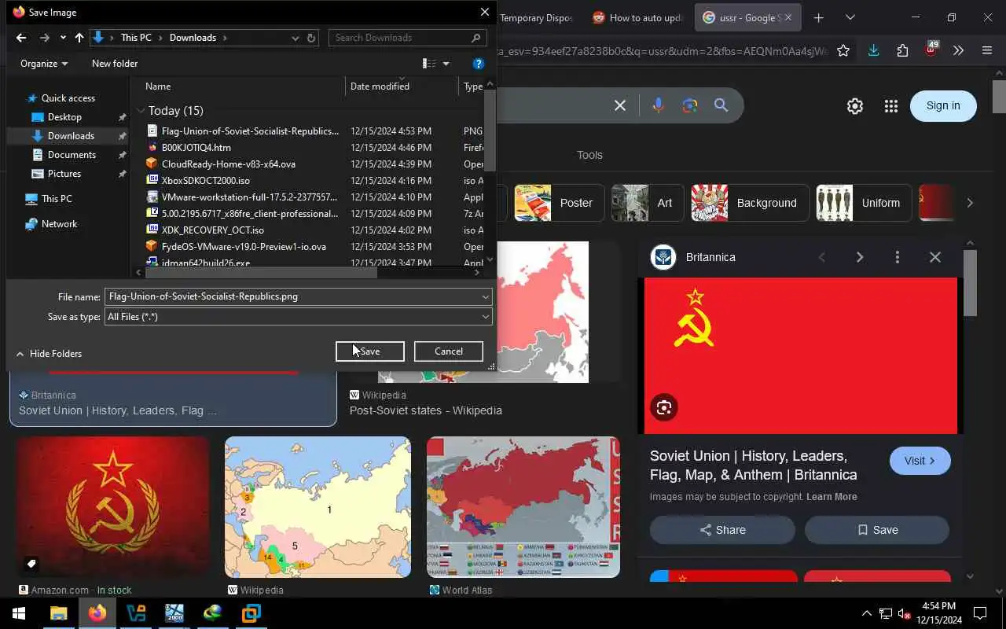Screen dimensions: 1006x629
Task: Select Desktop in navigation pane
Action: [64, 117]
